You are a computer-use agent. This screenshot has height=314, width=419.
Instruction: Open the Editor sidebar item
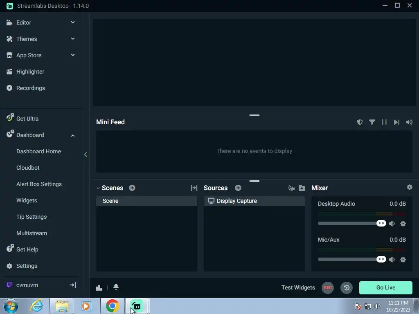pos(23,23)
